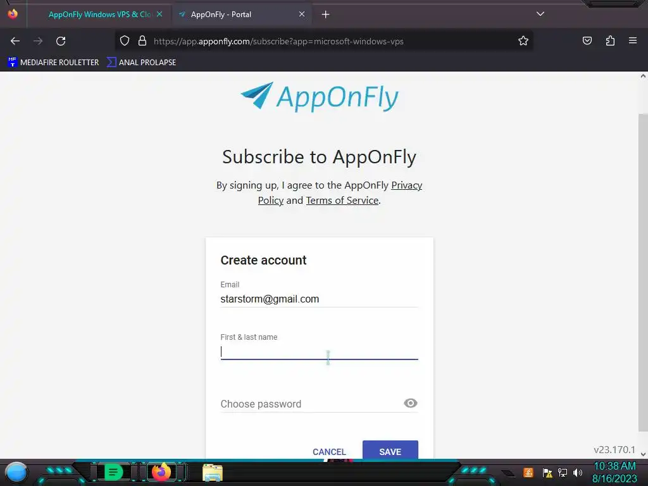648x486 pixels.
Task: Open the Firefox hamburger menu
Action: 633,40
